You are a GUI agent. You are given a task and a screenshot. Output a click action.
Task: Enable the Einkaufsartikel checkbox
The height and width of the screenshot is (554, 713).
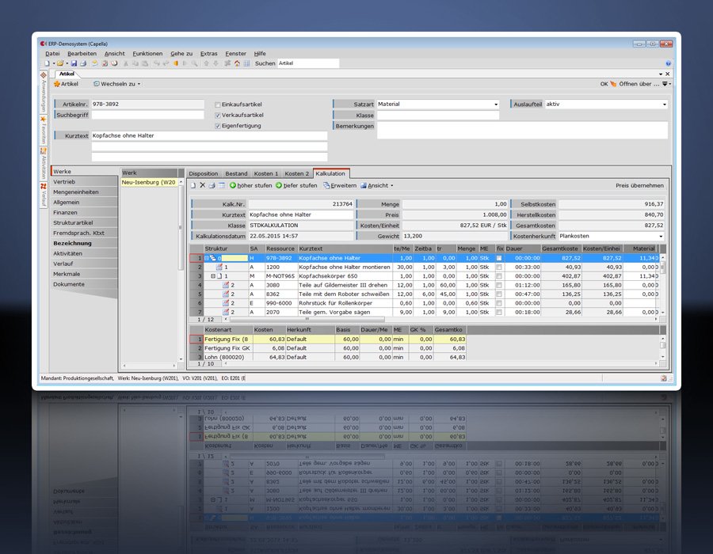tap(219, 104)
